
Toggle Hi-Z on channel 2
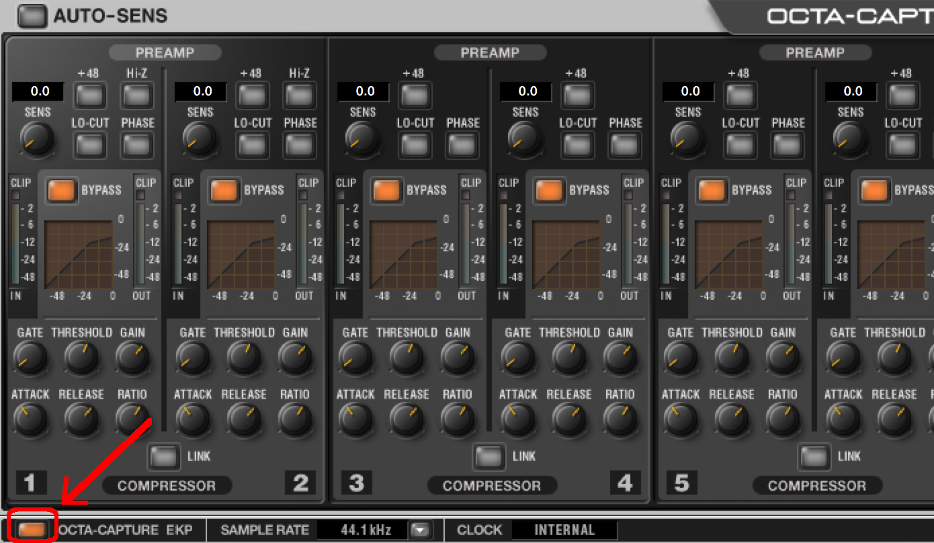pyautogui.click(x=300, y=96)
